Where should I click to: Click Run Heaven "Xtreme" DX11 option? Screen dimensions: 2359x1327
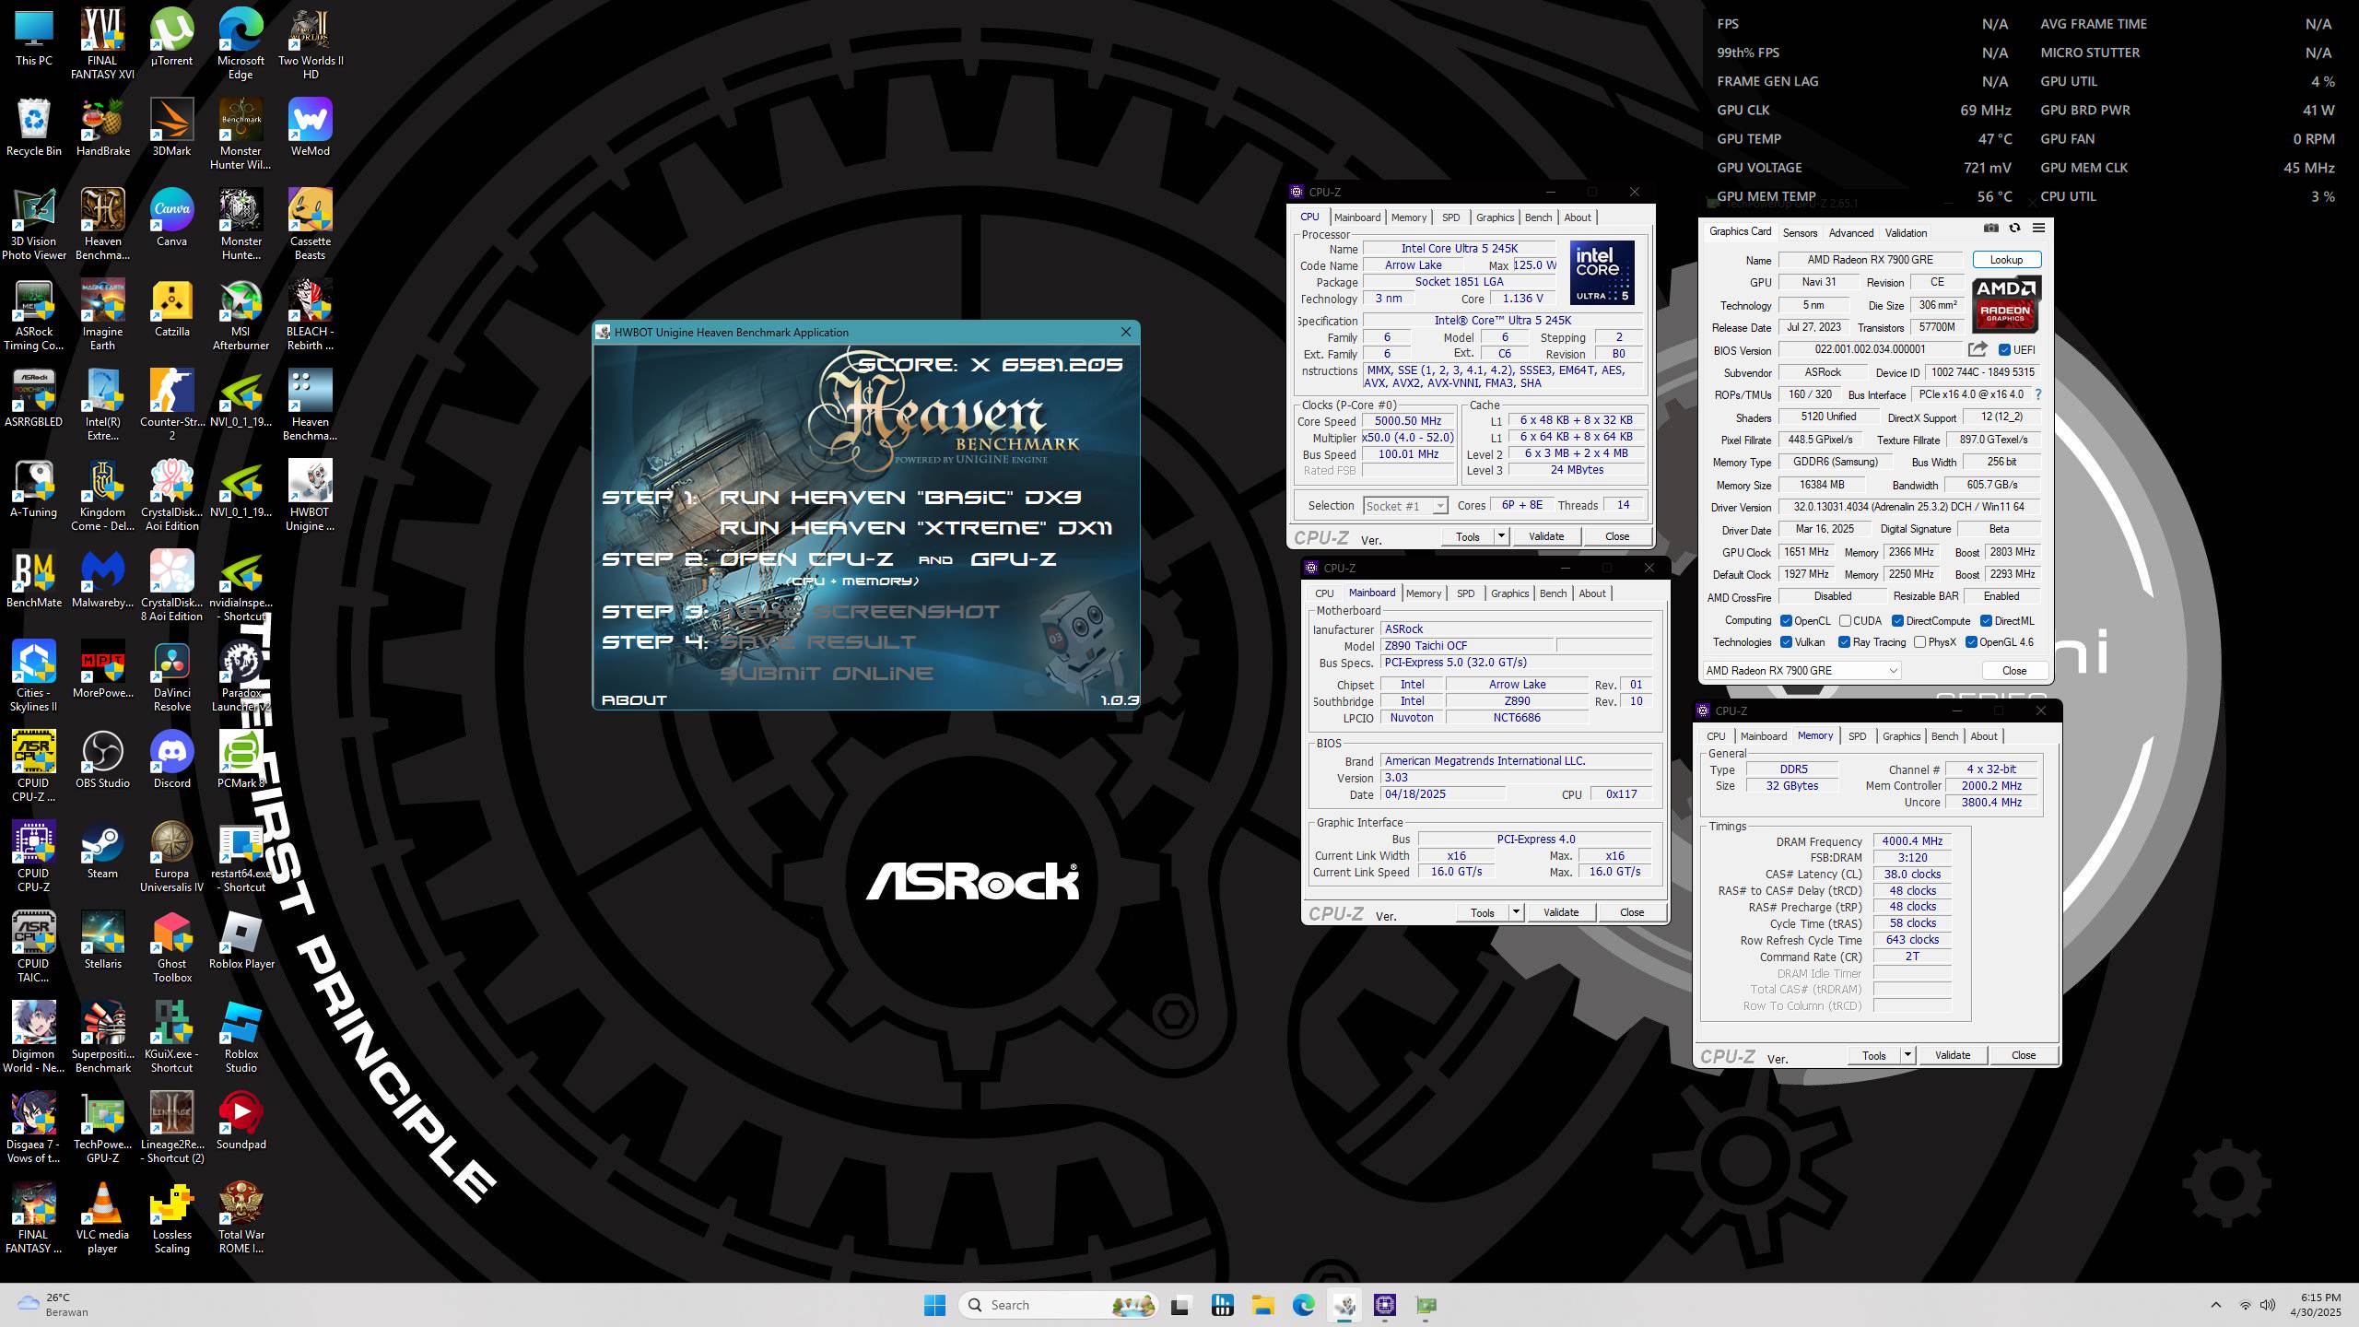coord(915,528)
